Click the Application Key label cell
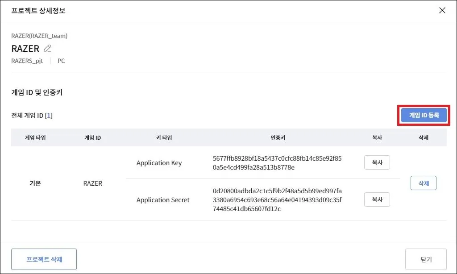The width and height of the screenshot is (457, 274). pos(159,163)
